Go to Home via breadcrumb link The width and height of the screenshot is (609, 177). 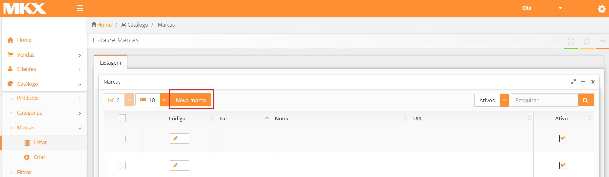(x=104, y=25)
